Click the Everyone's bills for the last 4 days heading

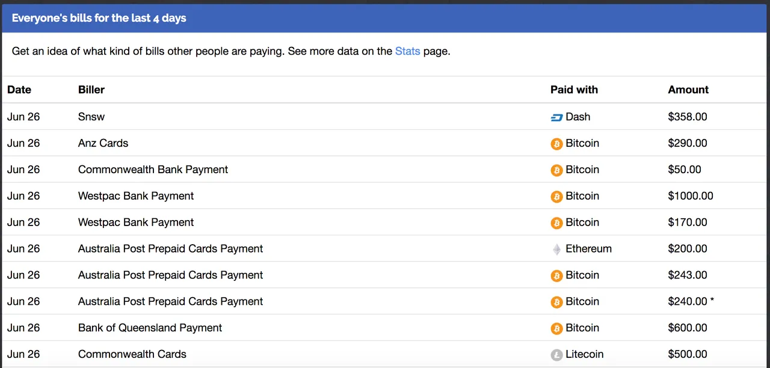pyautogui.click(x=99, y=18)
